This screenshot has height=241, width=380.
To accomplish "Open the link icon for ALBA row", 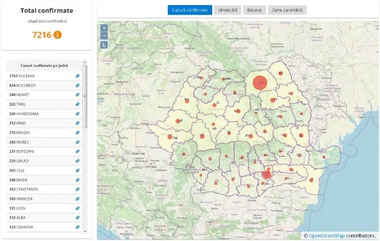I will (77, 218).
